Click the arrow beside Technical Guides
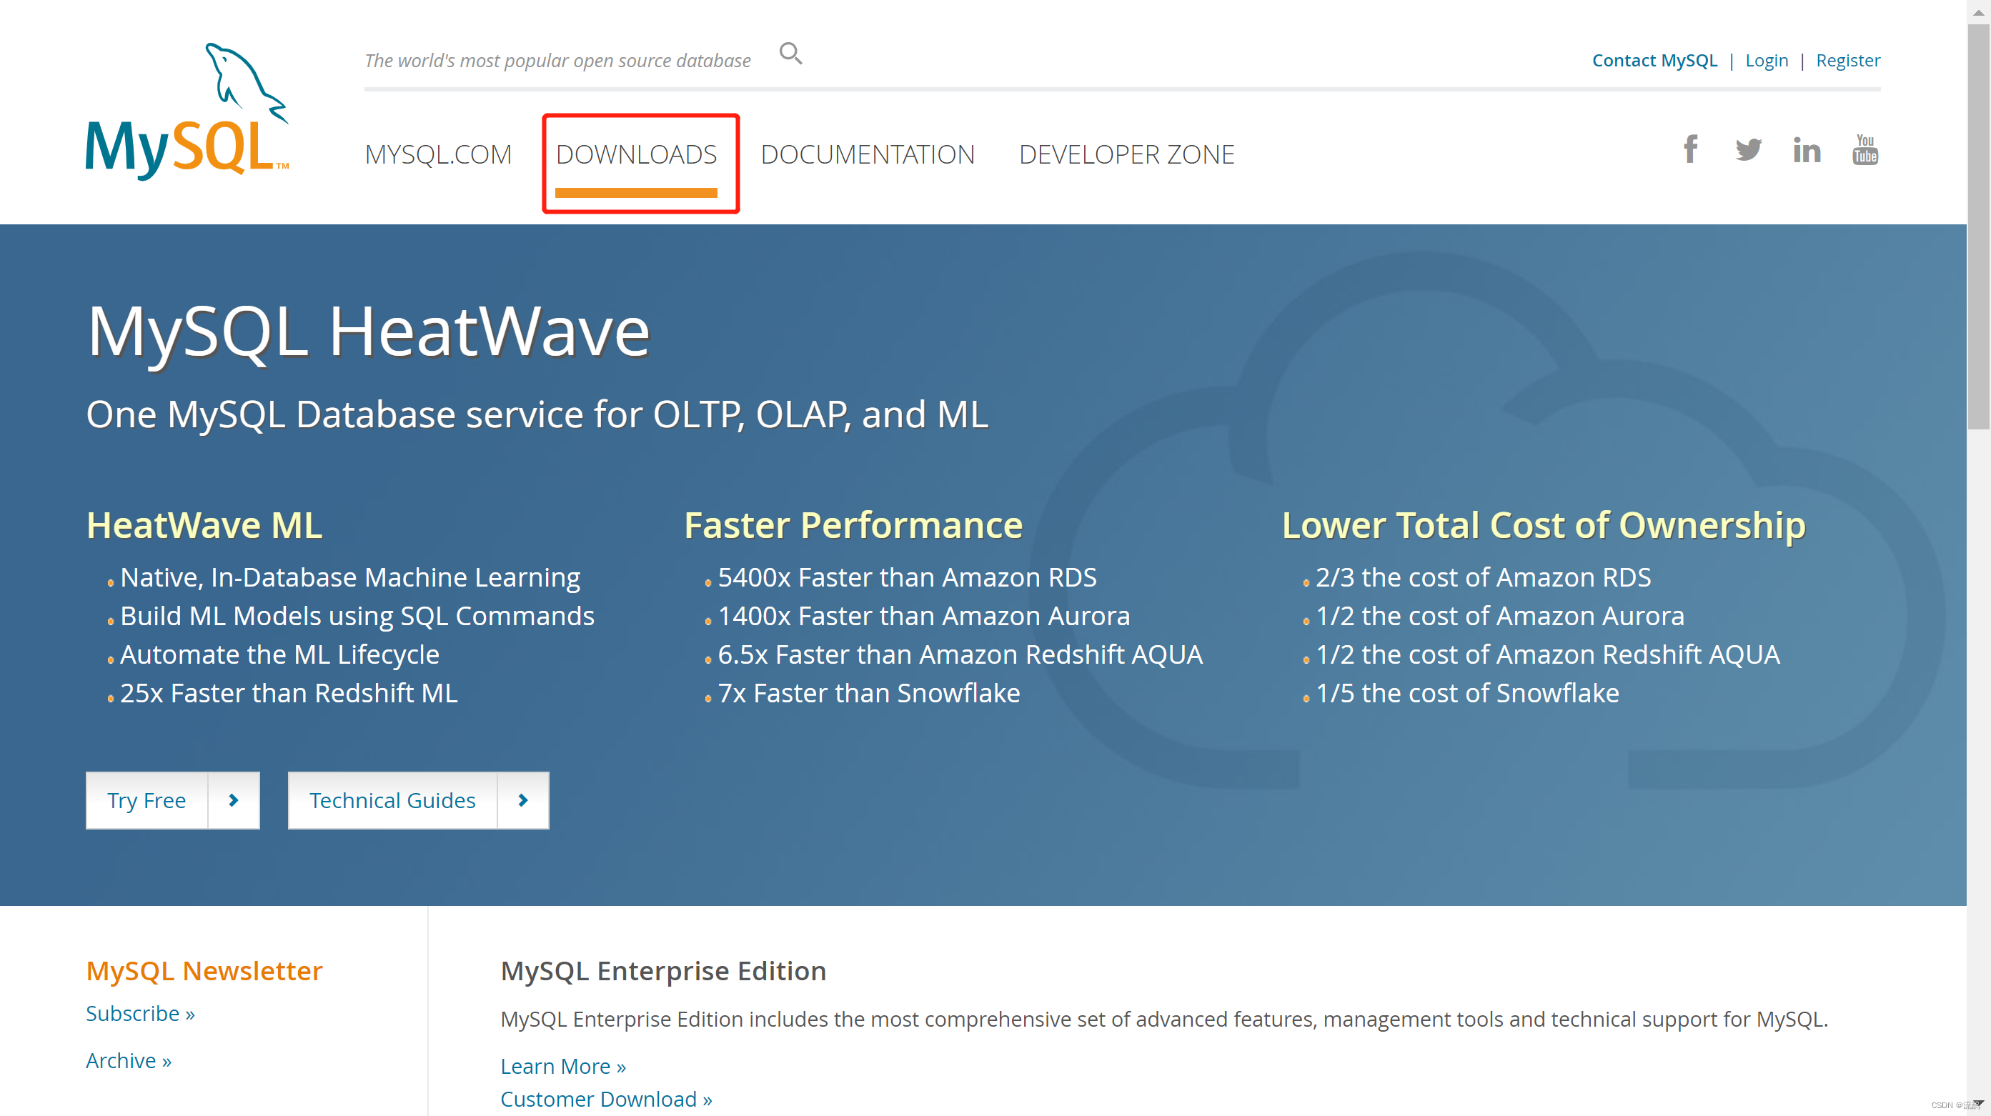The height and width of the screenshot is (1116, 1991). (x=523, y=800)
